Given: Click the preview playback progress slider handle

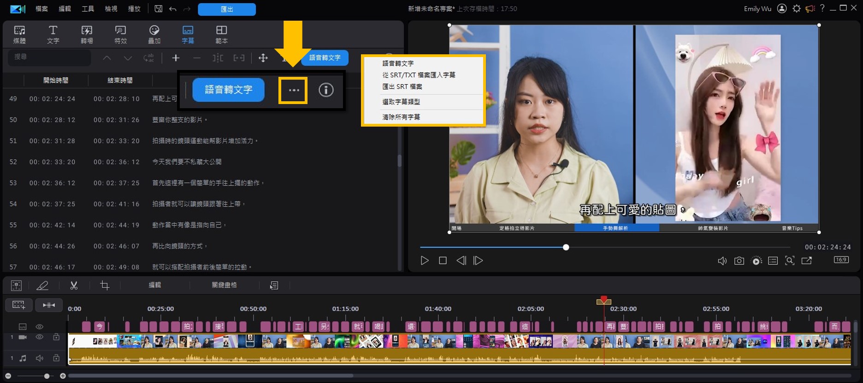Looking at the screenshot, I should pos(566,247).
